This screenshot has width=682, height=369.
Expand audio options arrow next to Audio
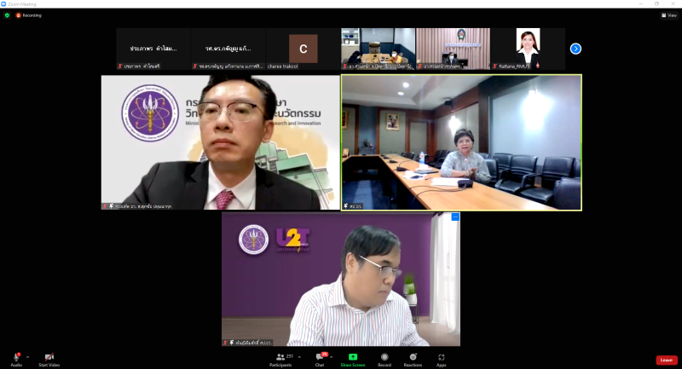tap(27, 356)
